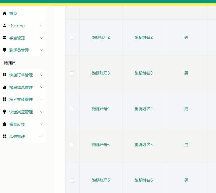The height and width of the screenshot is (193, 216).
Task: Select the 快递类型管理 menu
Action: pyautogui.click(x=21, y=112)
